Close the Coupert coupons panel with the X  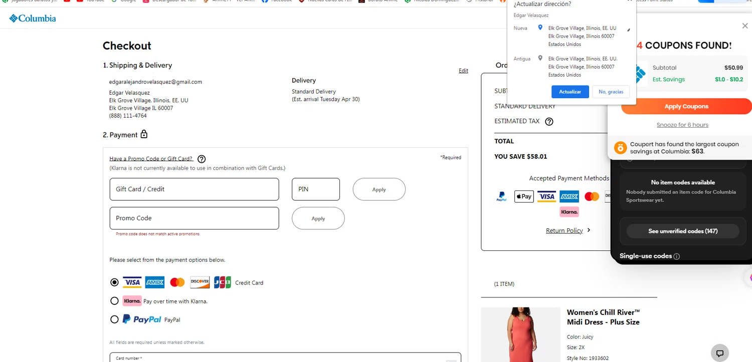click(745, 26)
